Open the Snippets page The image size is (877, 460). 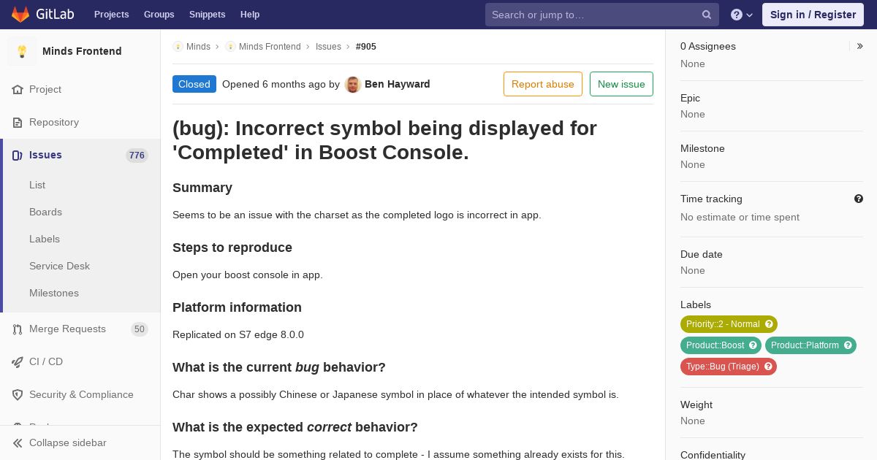point(207,15)
